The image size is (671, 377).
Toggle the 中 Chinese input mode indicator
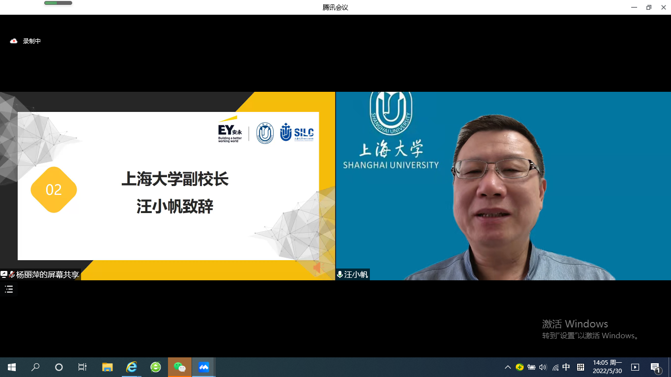tap(566, 367)
